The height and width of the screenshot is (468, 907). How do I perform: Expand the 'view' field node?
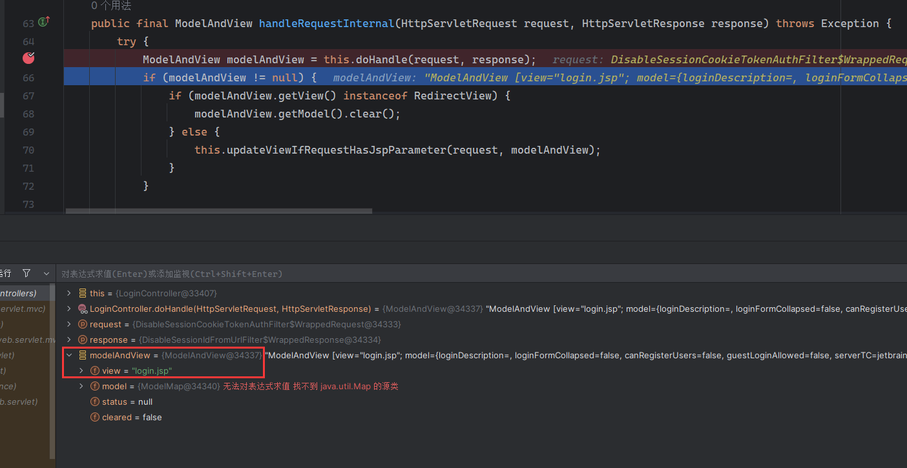click(x=81, y=371)
